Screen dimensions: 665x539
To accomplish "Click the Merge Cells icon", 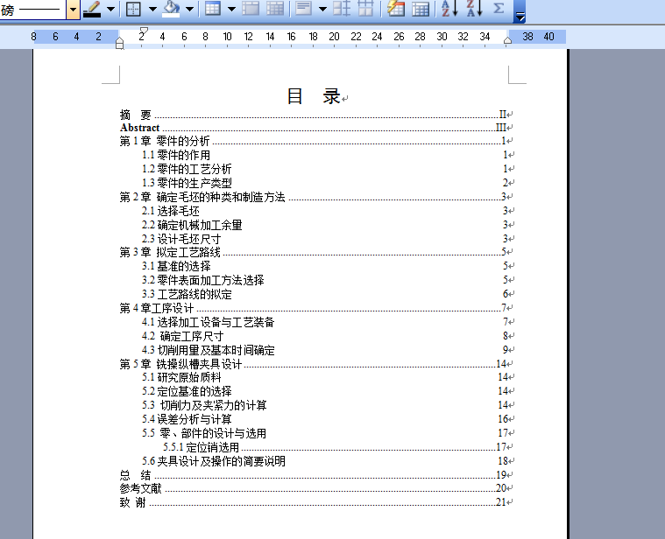I will pos(251,9).
